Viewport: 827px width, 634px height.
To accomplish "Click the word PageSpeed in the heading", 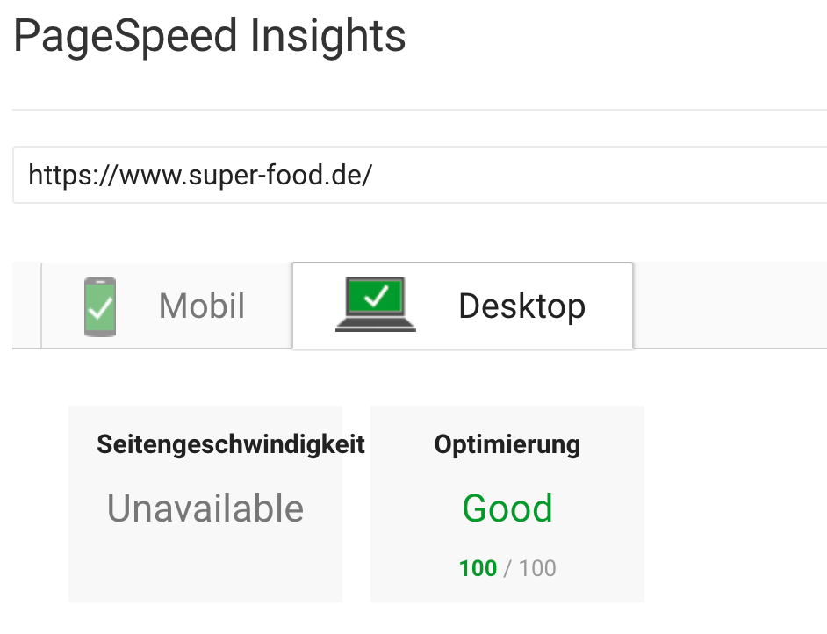I will point(126,37).
